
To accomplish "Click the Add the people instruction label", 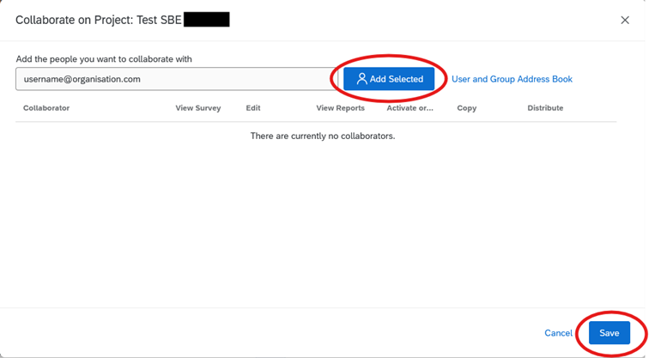I will coord(104,58).
